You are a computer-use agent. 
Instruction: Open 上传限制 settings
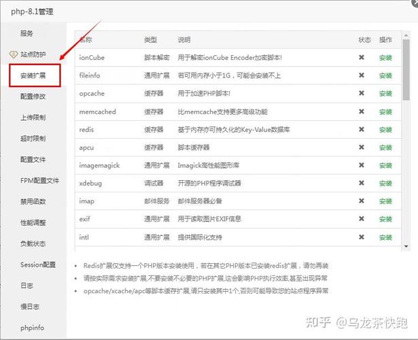pos(33,118)
